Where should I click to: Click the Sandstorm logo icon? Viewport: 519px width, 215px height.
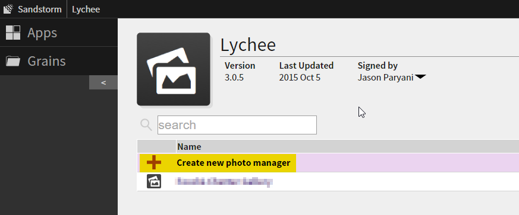coord(8,9)
